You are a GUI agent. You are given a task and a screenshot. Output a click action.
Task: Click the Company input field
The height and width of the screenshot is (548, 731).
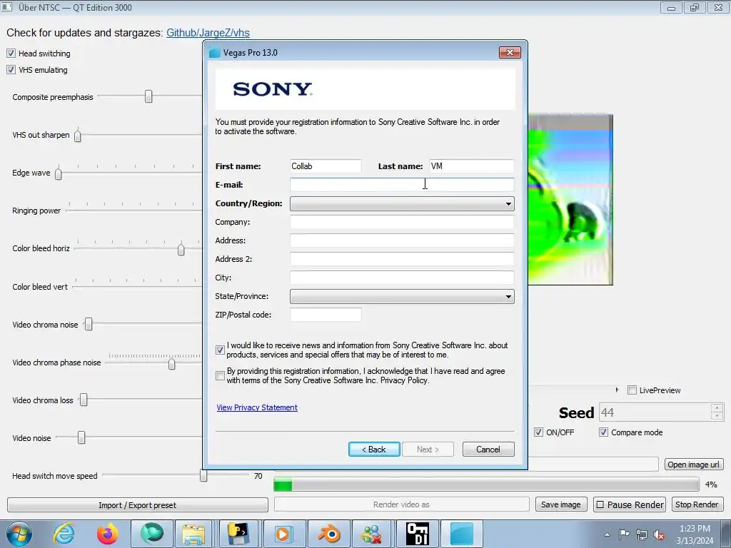(x=402, y=222)
